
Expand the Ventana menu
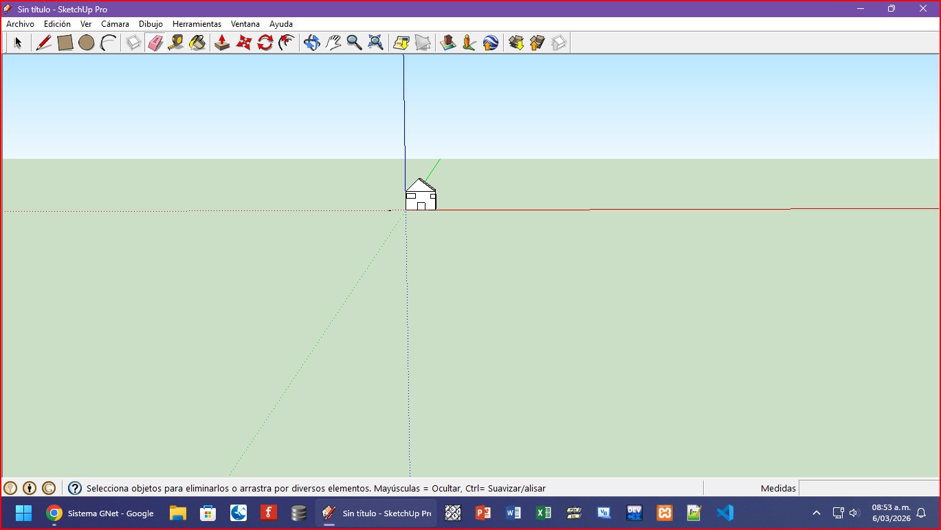point(245,23)
